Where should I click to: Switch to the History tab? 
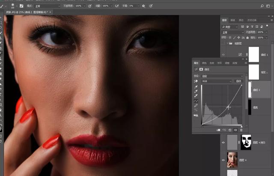pyautogui.click(x=252, y=20)
